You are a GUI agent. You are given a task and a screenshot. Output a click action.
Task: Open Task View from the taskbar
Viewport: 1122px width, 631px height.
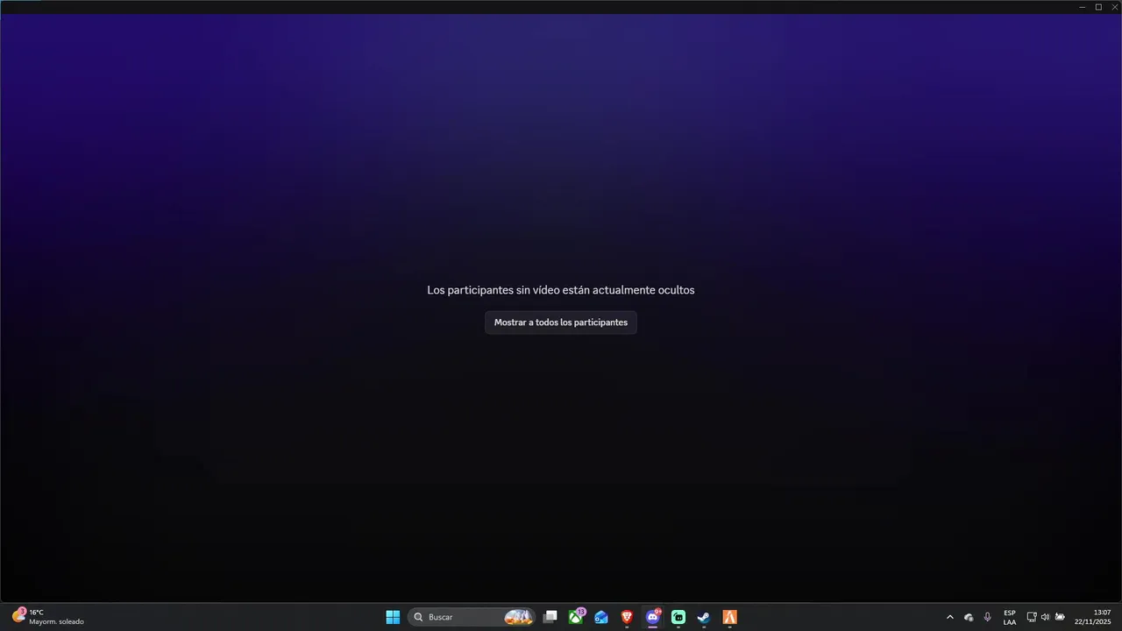(550, 617)
